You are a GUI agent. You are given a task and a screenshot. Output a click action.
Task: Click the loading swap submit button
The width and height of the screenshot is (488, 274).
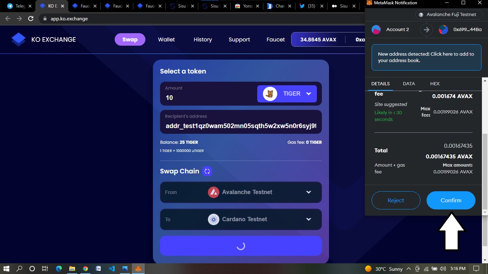241,246
